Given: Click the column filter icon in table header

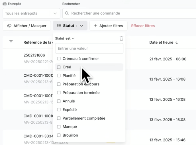Looking at the screenshot, I should click(11, 42).
